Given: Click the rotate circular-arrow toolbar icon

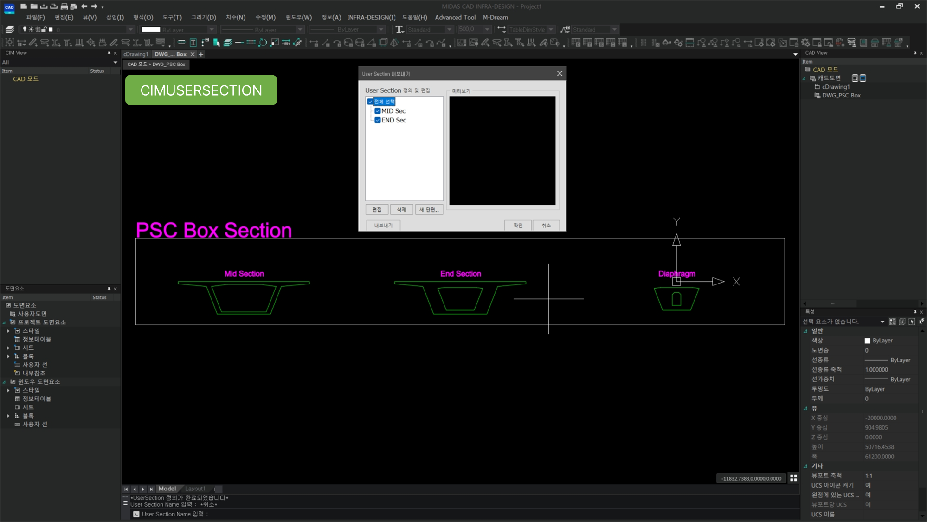Looking at the screenshot, I should tap(263, 43).
